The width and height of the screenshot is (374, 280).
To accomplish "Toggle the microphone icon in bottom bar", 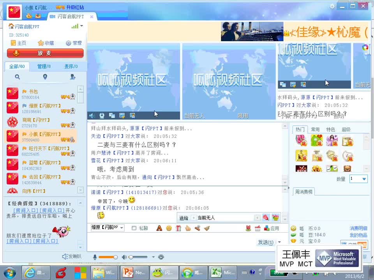I will (x=95, y=257).
